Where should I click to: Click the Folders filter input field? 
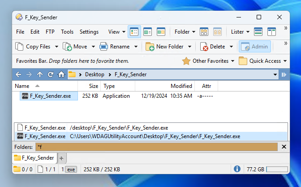(156, 147)
